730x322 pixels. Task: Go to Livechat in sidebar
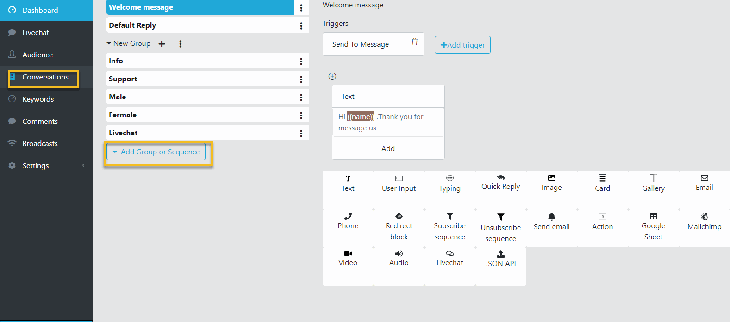[x=46, y=32]
